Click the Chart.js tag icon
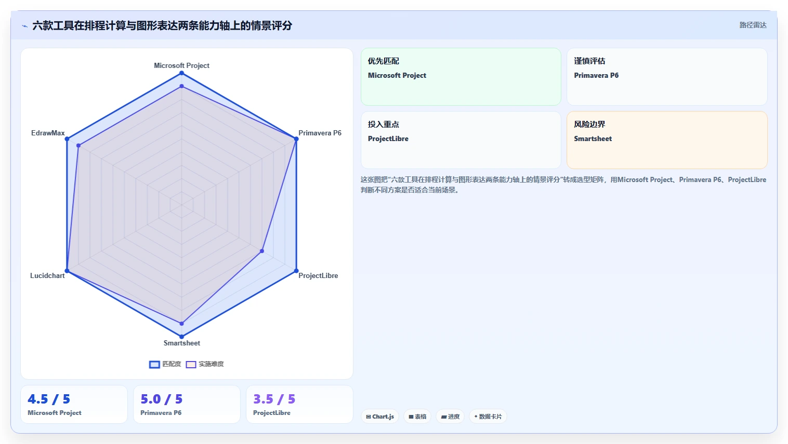Viewport: 788px width, 444px height. [369, 417]
